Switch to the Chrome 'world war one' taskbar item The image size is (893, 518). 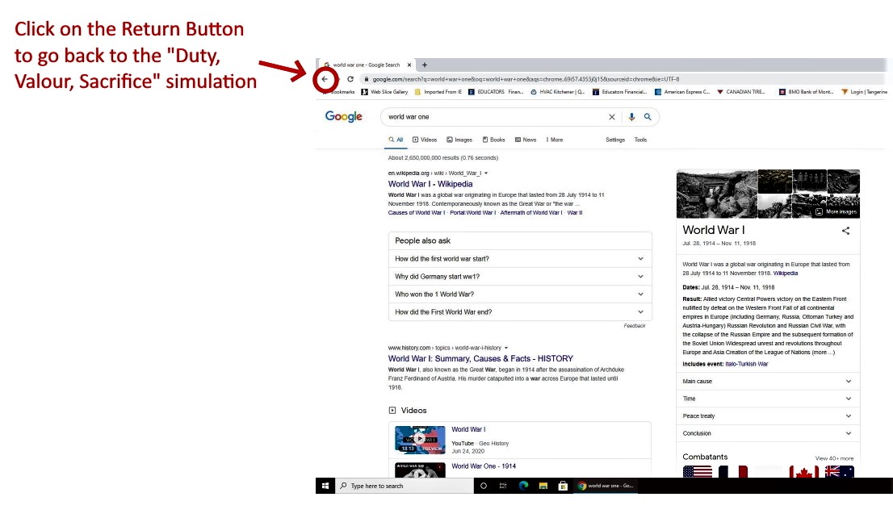tap(606, 486)
